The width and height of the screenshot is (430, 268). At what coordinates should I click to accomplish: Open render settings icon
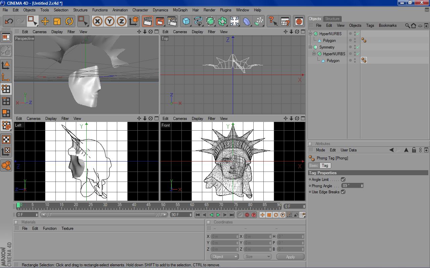click(x=172, y=21)
